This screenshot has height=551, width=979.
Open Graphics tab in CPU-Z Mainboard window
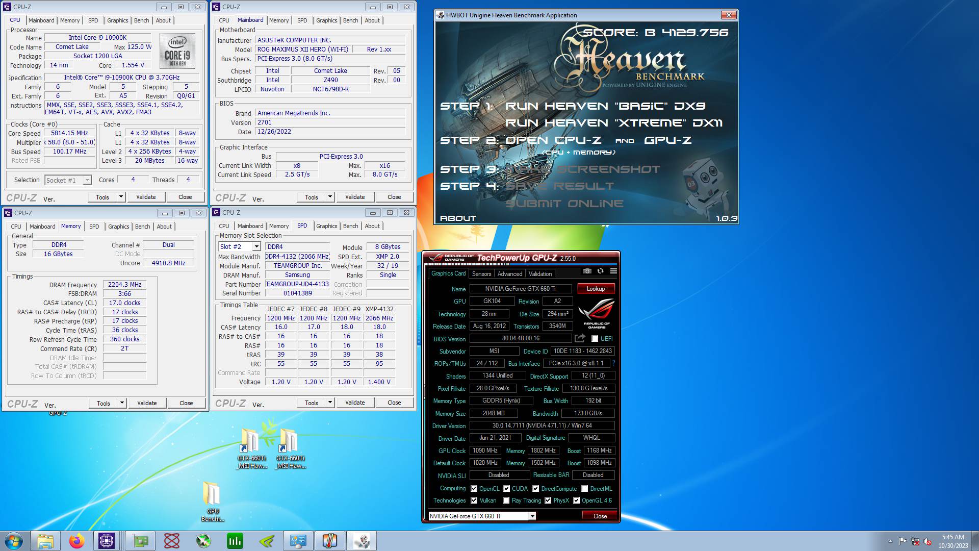[326, 20]
